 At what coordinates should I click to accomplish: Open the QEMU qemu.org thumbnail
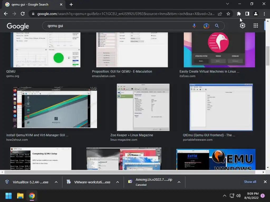coord(45,50)
